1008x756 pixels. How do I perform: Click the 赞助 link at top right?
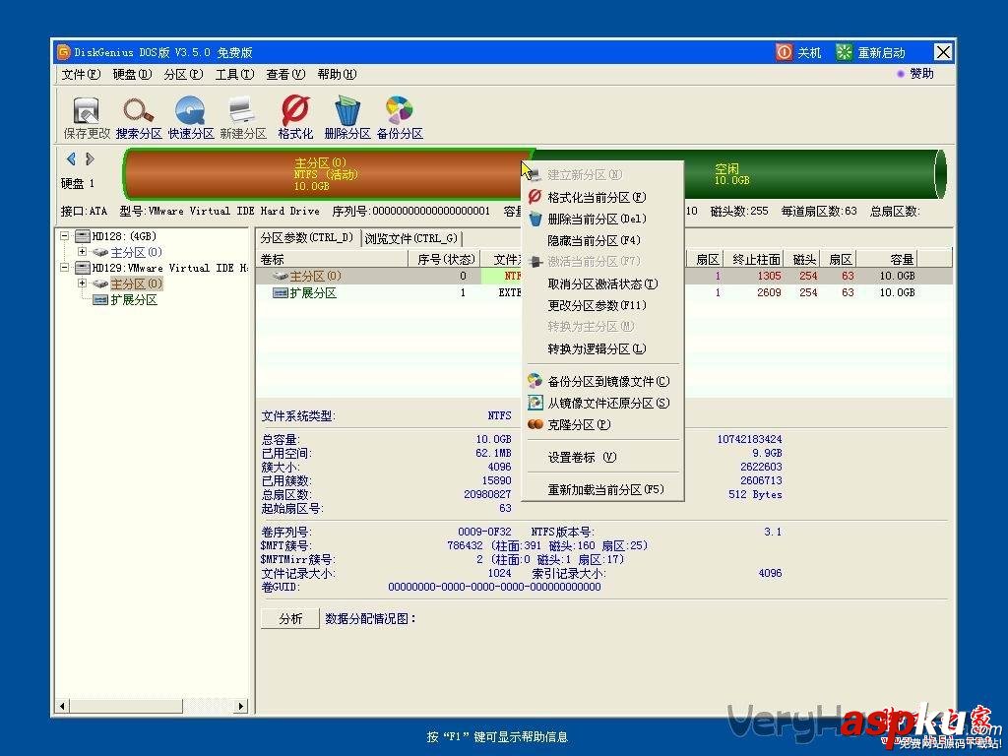[x=919, y=74]
